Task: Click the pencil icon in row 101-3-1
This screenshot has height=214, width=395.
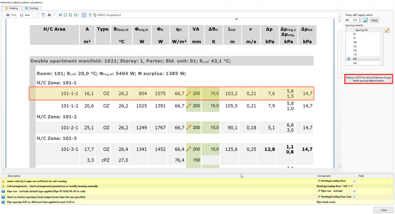Action: tap(188, 149)
